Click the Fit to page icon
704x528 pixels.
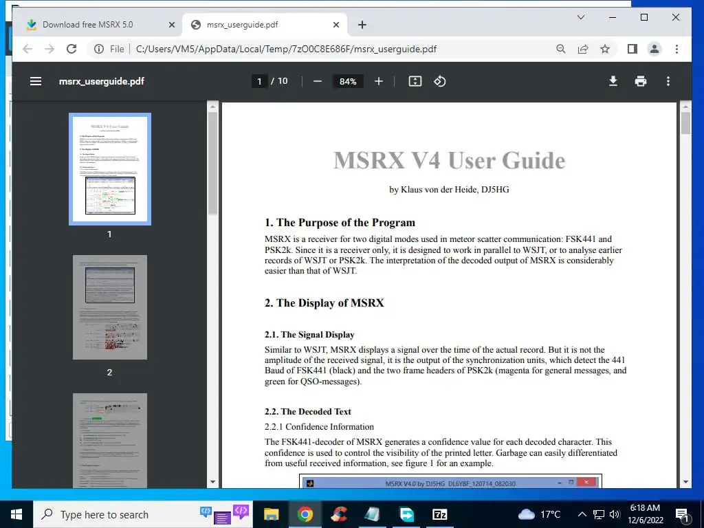pyautogui.click(x=415, y=81)
